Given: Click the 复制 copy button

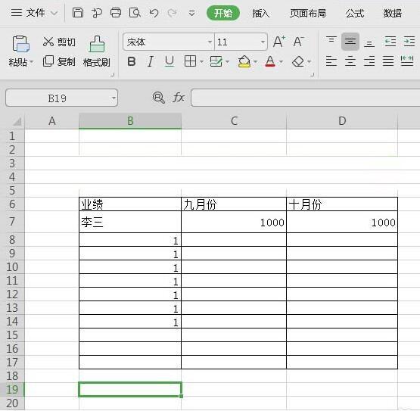Looking at the screenshot, I should pyautogui.click(x=59, y=61).
